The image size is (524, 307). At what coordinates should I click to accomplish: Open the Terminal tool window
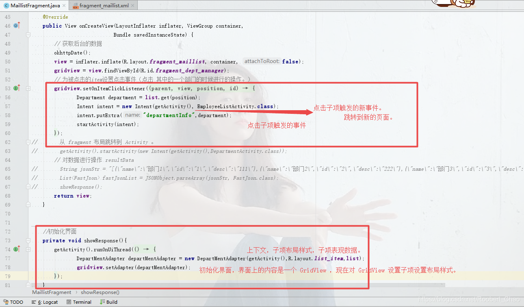(x=79, y=302)
